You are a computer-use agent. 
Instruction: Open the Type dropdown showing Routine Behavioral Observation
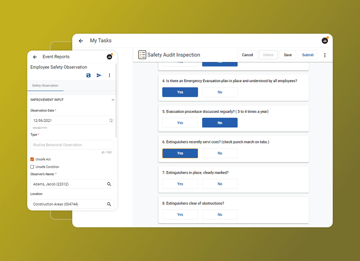point(71,145)
